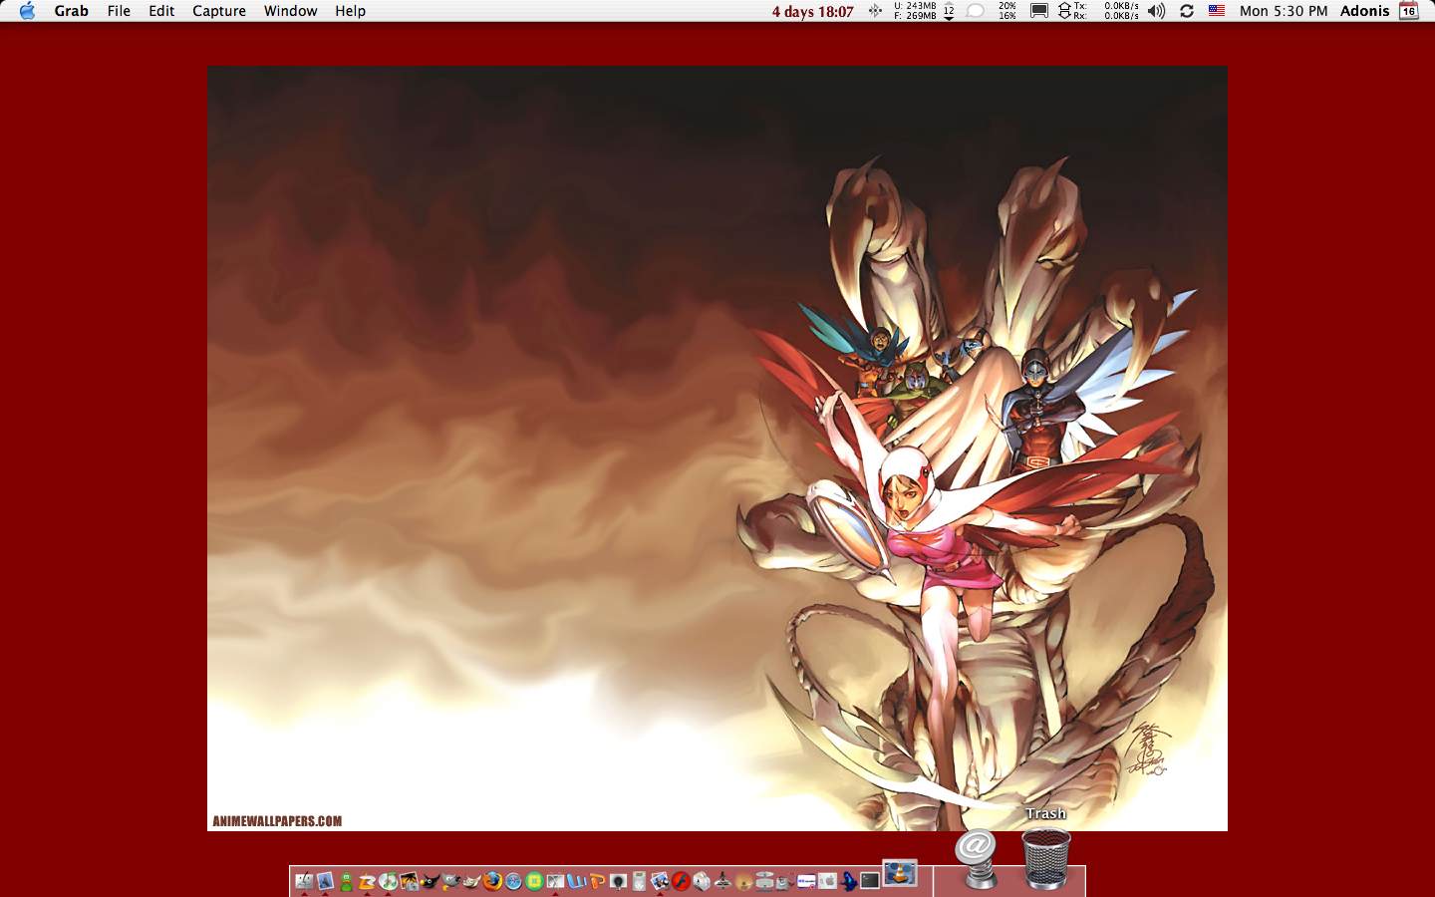Screen dimensions: 1435x897
Task: Open Safari from the Dock
Action: pos(513,881)
